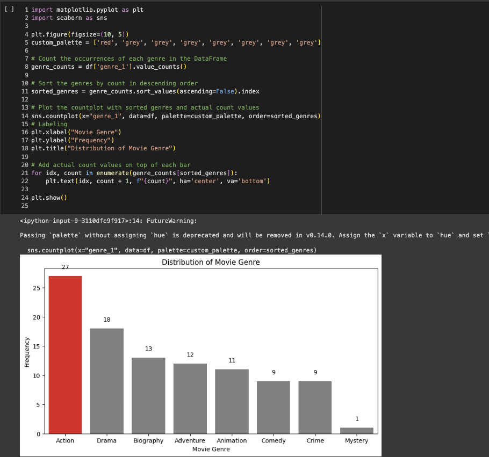This screenshot has height=457, width=489.
Task: Select the 'Movie Genre' x-axis label
Action: pos(211,449)
